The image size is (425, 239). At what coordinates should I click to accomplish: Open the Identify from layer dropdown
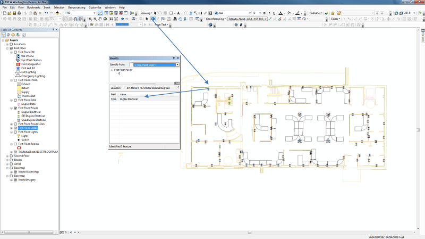[x=177, y=64]
